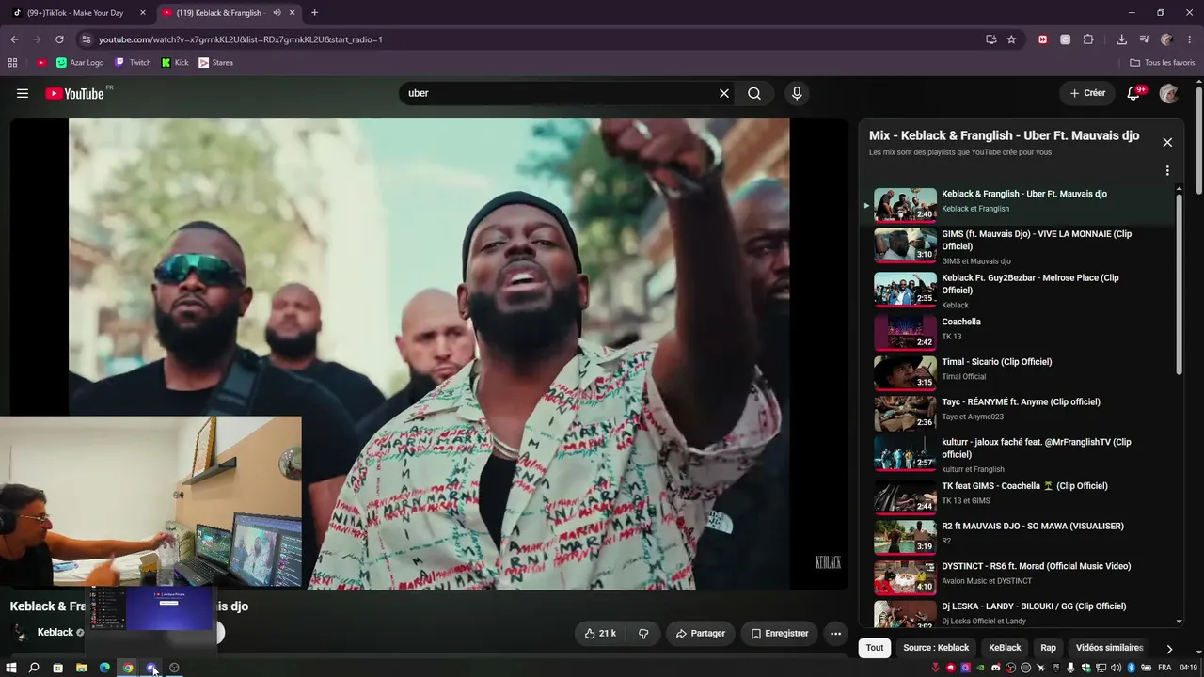Open Chrome extensions puzzle icon

coord(1088,39)
